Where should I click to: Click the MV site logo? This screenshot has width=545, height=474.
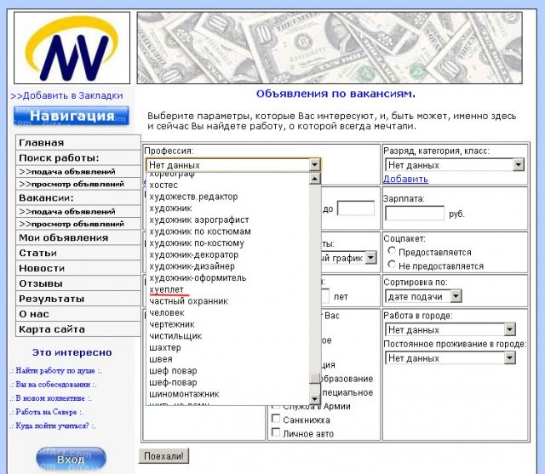pyautogui.click(x=72, y=48)
